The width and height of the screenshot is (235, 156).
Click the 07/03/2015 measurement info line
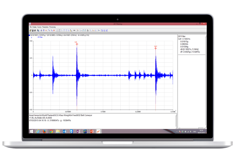(x=50, y=120)
